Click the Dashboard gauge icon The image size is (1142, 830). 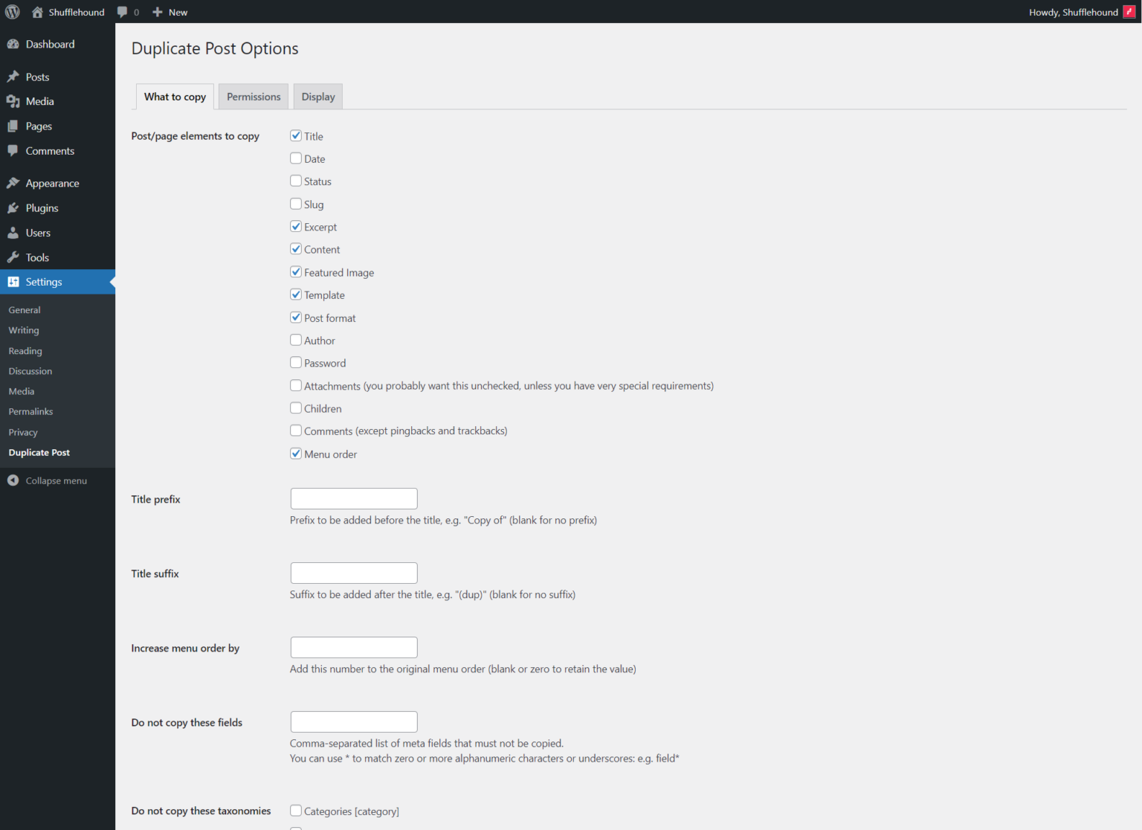[x=13, y=44]
